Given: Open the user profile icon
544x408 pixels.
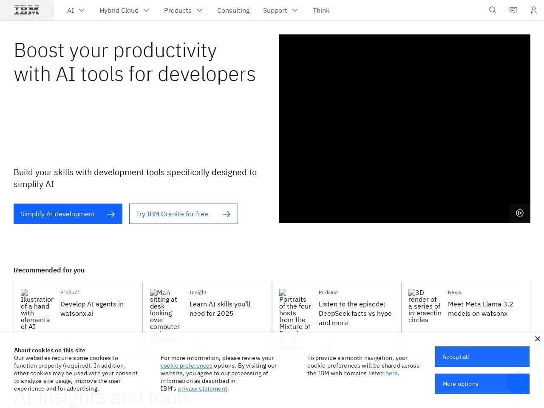Looking at the screenshot, I should 534,10.
